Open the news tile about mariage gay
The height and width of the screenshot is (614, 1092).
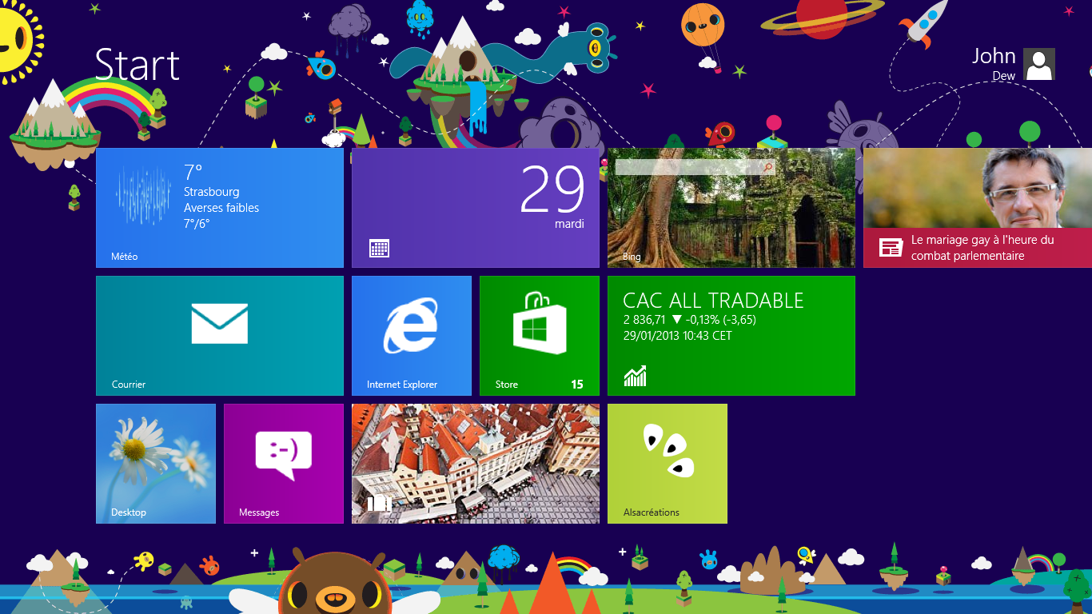click(x=978, y=208)
